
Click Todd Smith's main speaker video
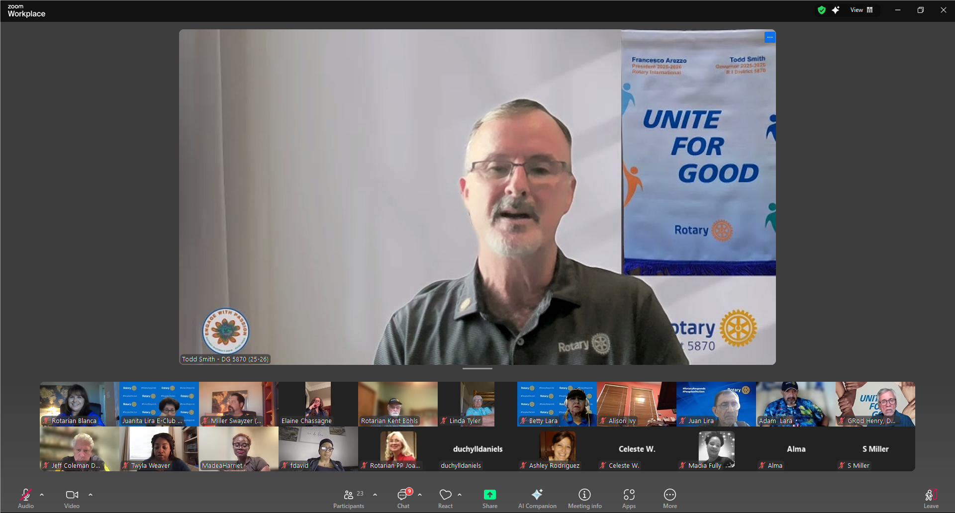pos(477,197)
